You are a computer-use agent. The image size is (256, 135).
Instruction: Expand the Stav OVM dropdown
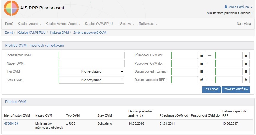click(x=91, y=80)
